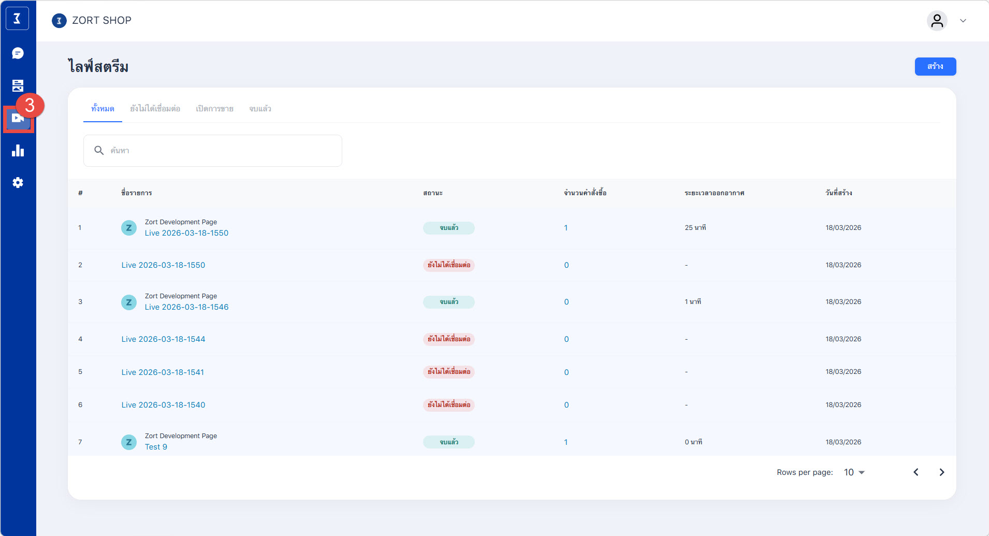The height and width of the screenshot is (536, 989).
Task: Go to the previous page arrow
Action: (x=916, y=472)
